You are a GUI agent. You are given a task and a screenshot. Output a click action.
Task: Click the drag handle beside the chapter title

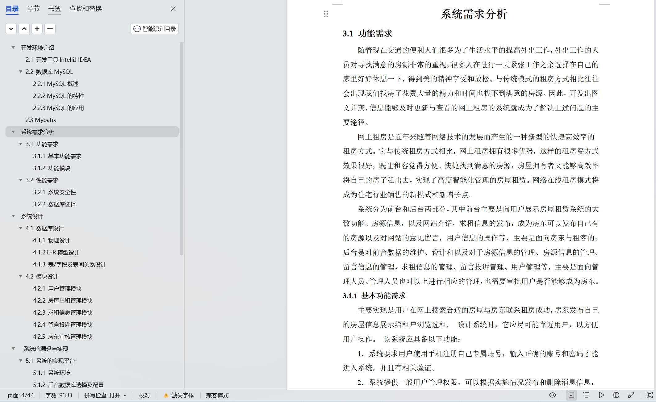pos(326,14)
